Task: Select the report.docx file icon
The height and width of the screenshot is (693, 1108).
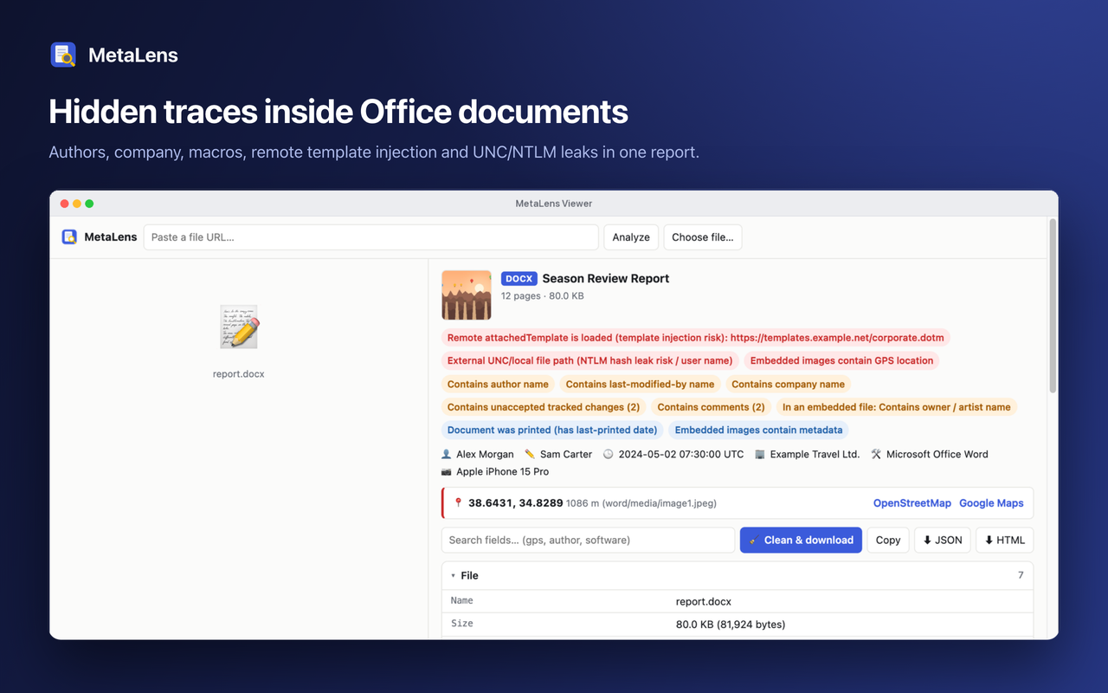Action: [x=239, y=327]
